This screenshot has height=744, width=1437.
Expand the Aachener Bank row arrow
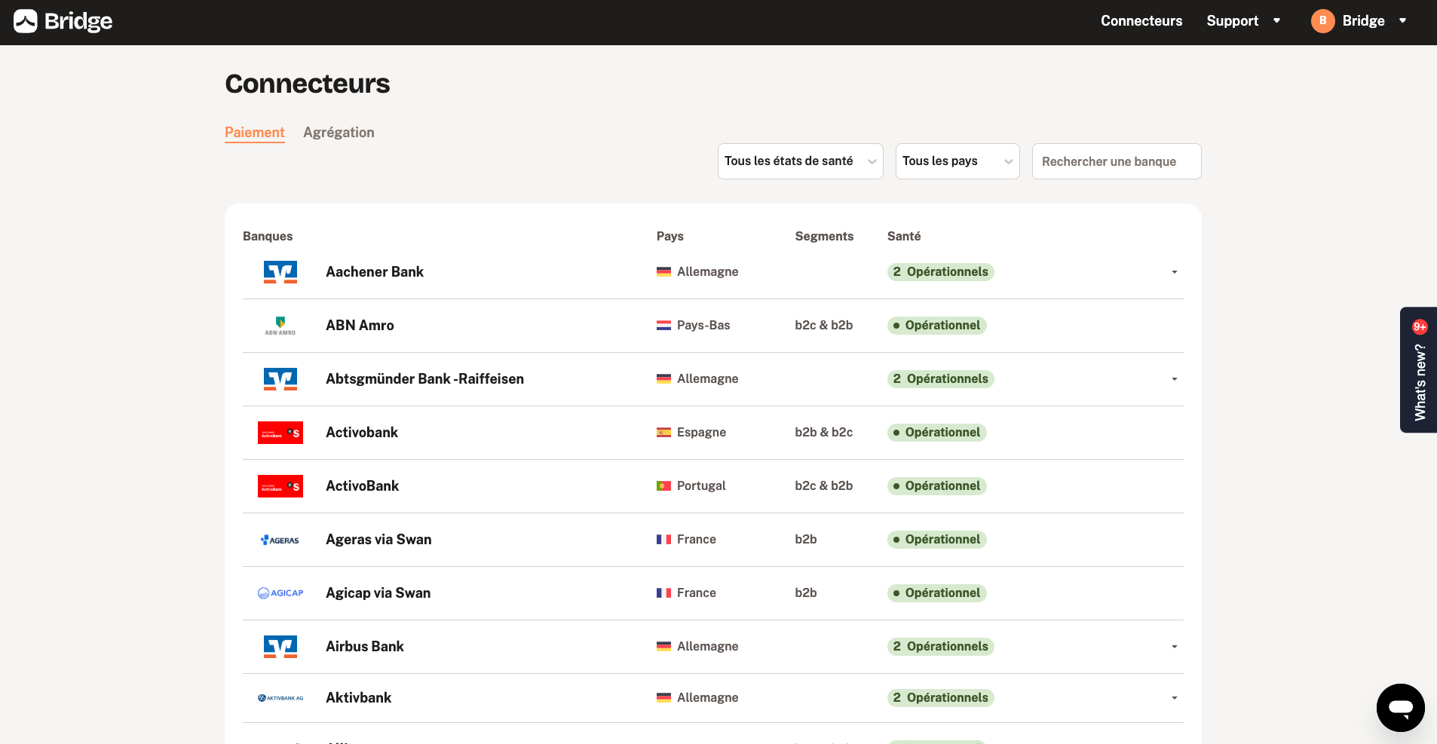click(x=1175, y=272)
